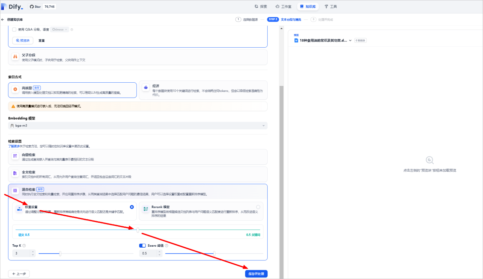Image resolution: width=483 pixels, height=279 pixels.
Task: Click the 向量检索 option icon
Action: [x=15, y=156]
